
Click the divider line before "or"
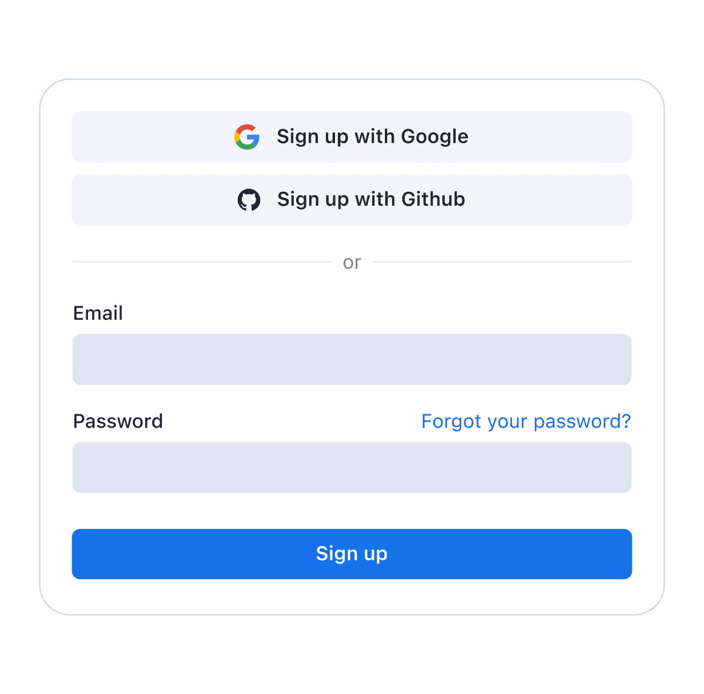(201, 261)
